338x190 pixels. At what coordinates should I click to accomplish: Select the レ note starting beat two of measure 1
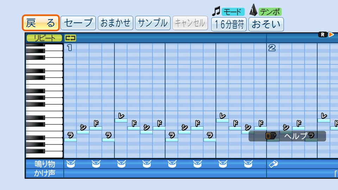(121, 120)
